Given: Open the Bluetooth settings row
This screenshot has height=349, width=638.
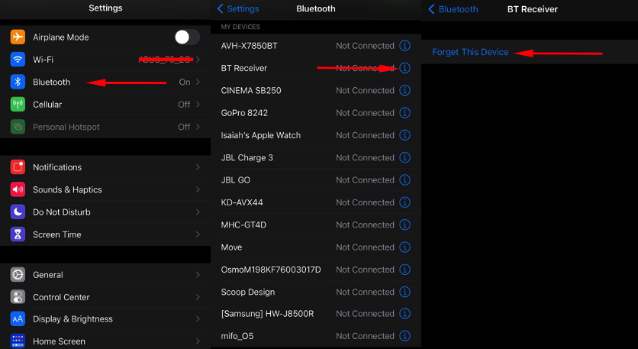Looking at the screenshot, I should 105,82.
